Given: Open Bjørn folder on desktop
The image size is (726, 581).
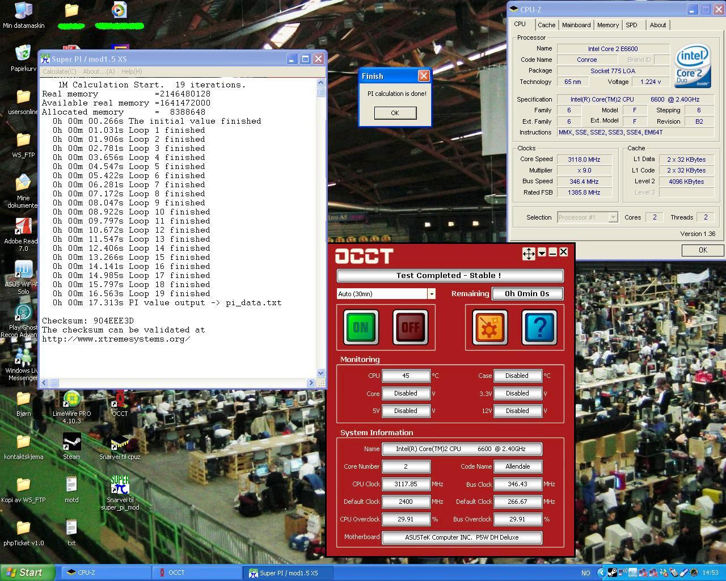Looking at the screenshot, I should click(23, 403).
